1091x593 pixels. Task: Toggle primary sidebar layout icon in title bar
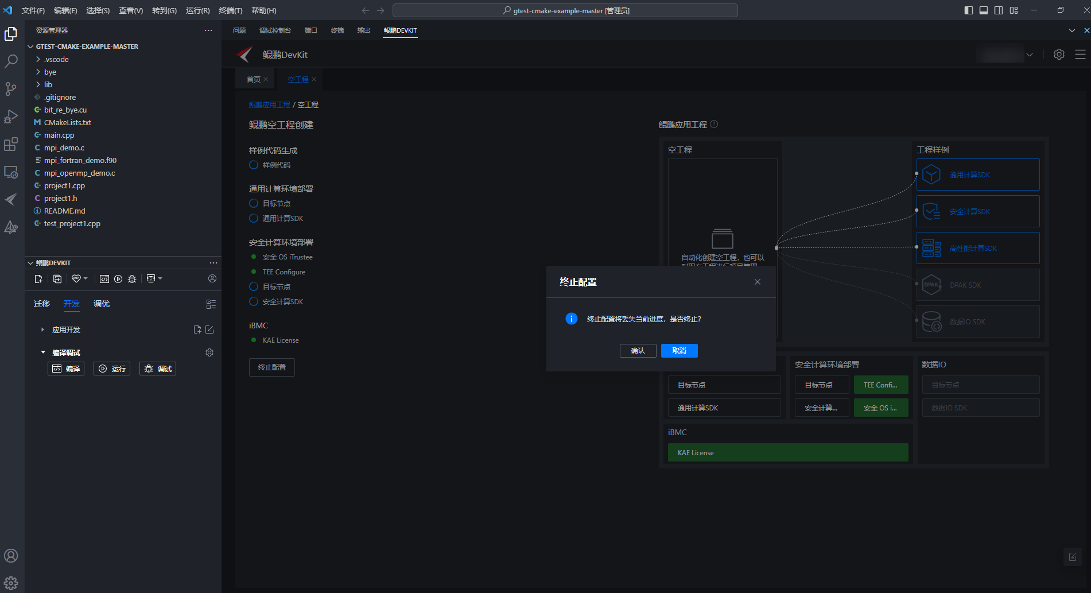(969, 10)
